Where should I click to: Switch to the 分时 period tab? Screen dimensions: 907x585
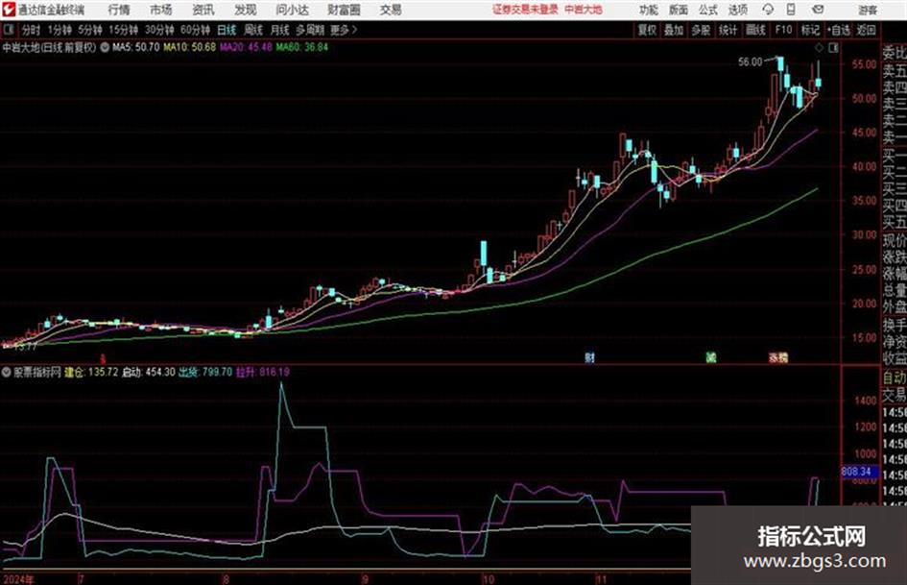click(x=31, y=30)
